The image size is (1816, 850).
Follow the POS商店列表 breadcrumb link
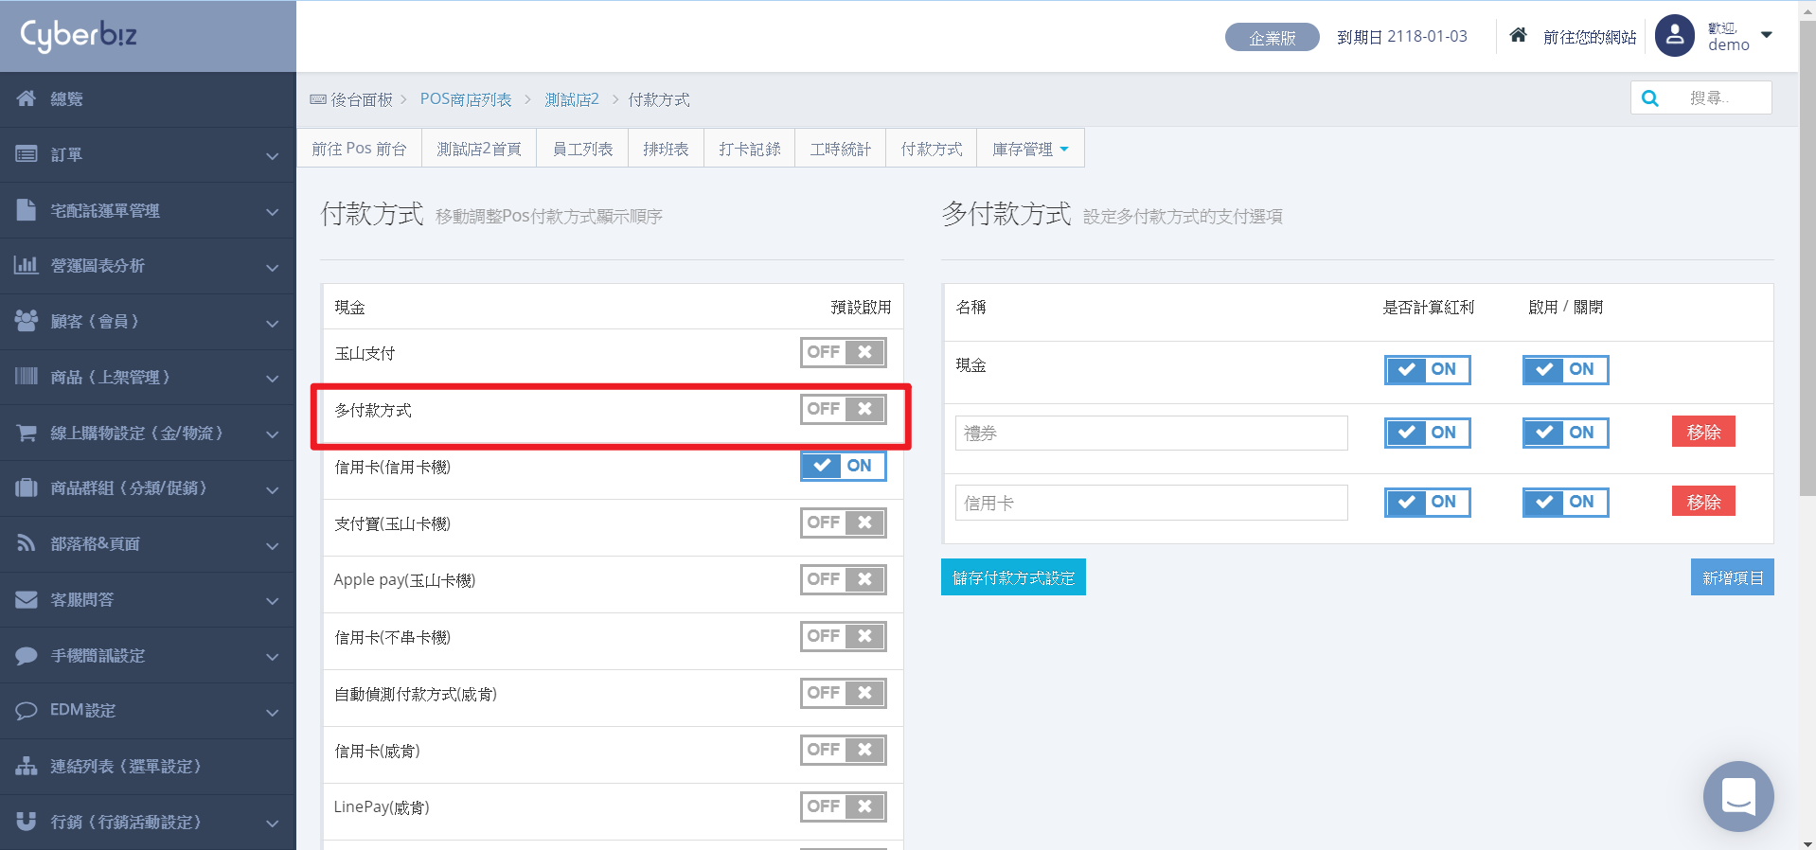click(466, 99)
